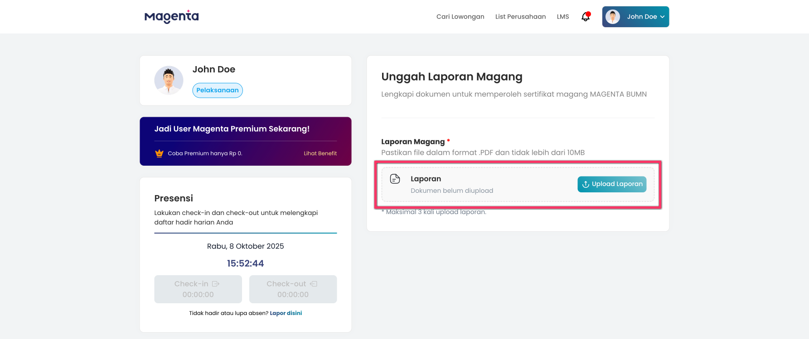The image size is (809, 339).
Task: Click the Pelaksanaan status badge
Action: (x=218, y=90)
